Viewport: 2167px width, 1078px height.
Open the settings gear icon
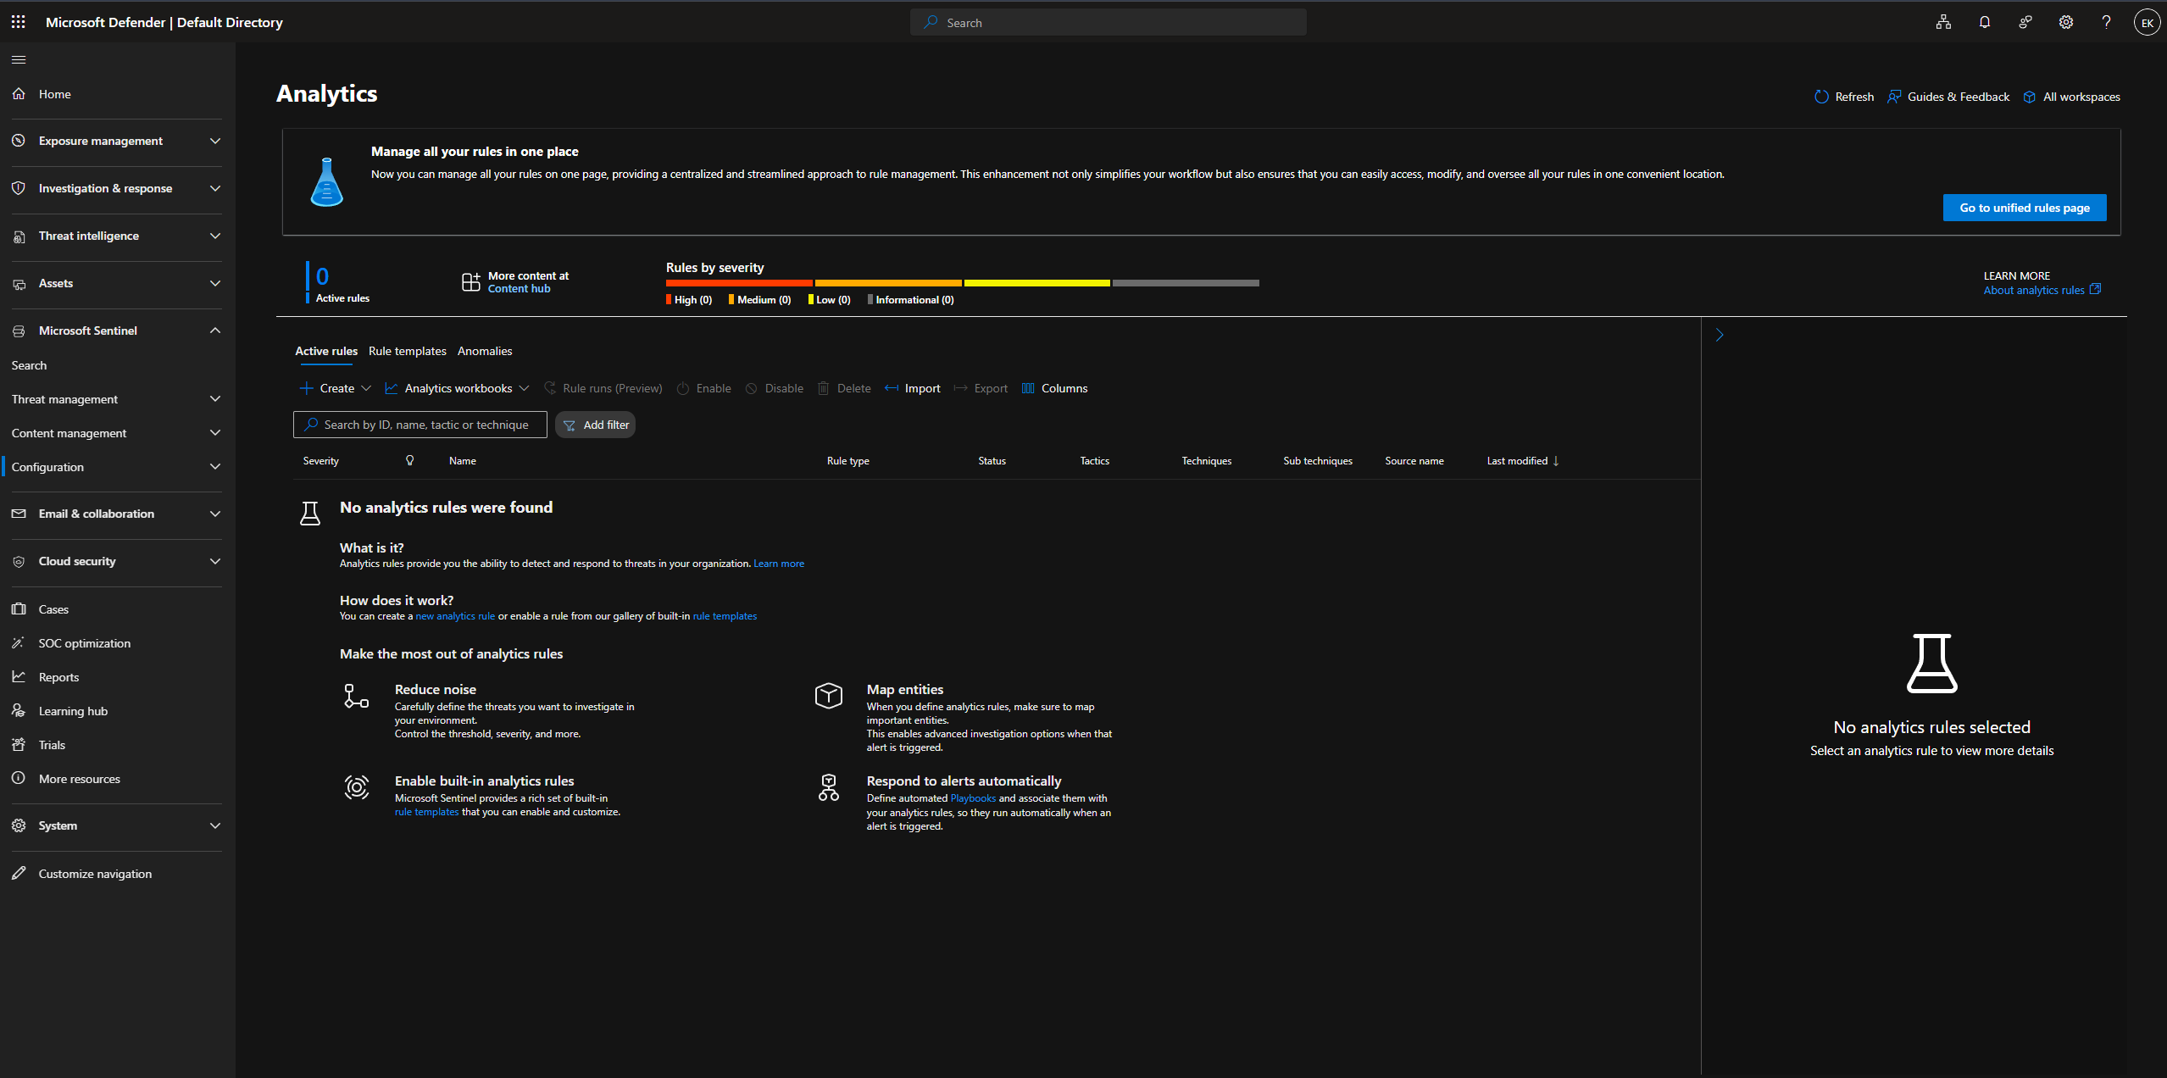tap(2065, 22)
